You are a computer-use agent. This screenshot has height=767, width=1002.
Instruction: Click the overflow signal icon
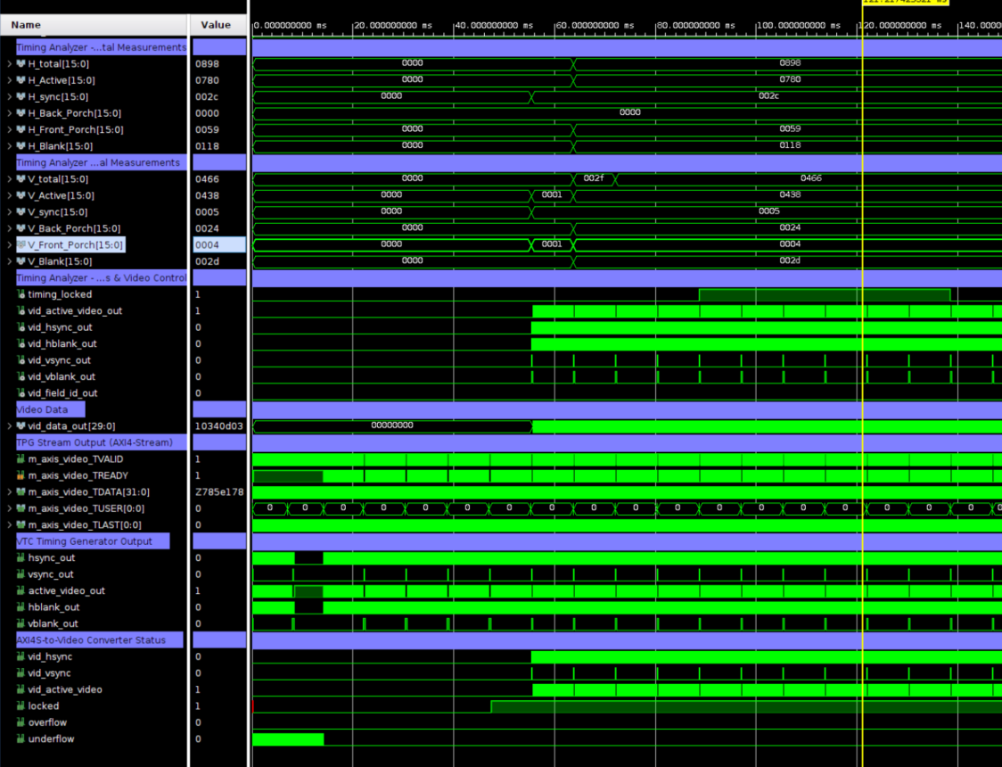click(x=21, y=723)
